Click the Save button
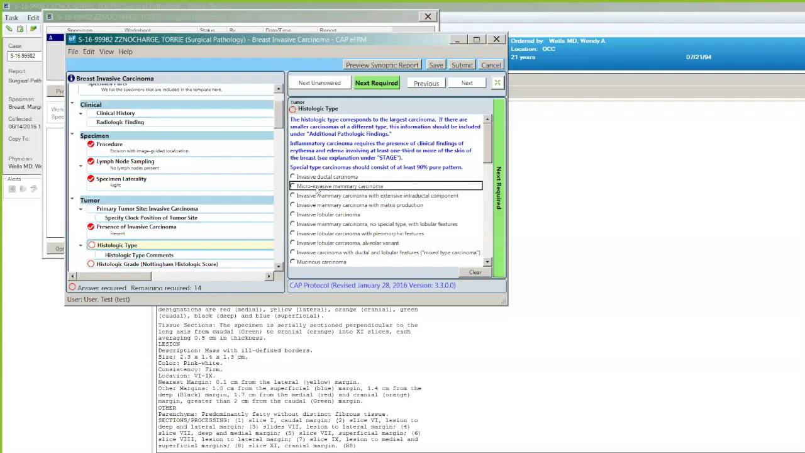This screenshot has width=805, height=453. click(436, 65)
